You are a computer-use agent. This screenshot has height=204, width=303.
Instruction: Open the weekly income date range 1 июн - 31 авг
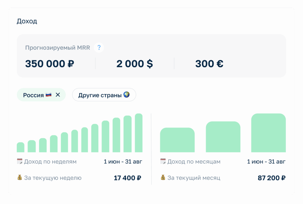(x=123, y=162)
